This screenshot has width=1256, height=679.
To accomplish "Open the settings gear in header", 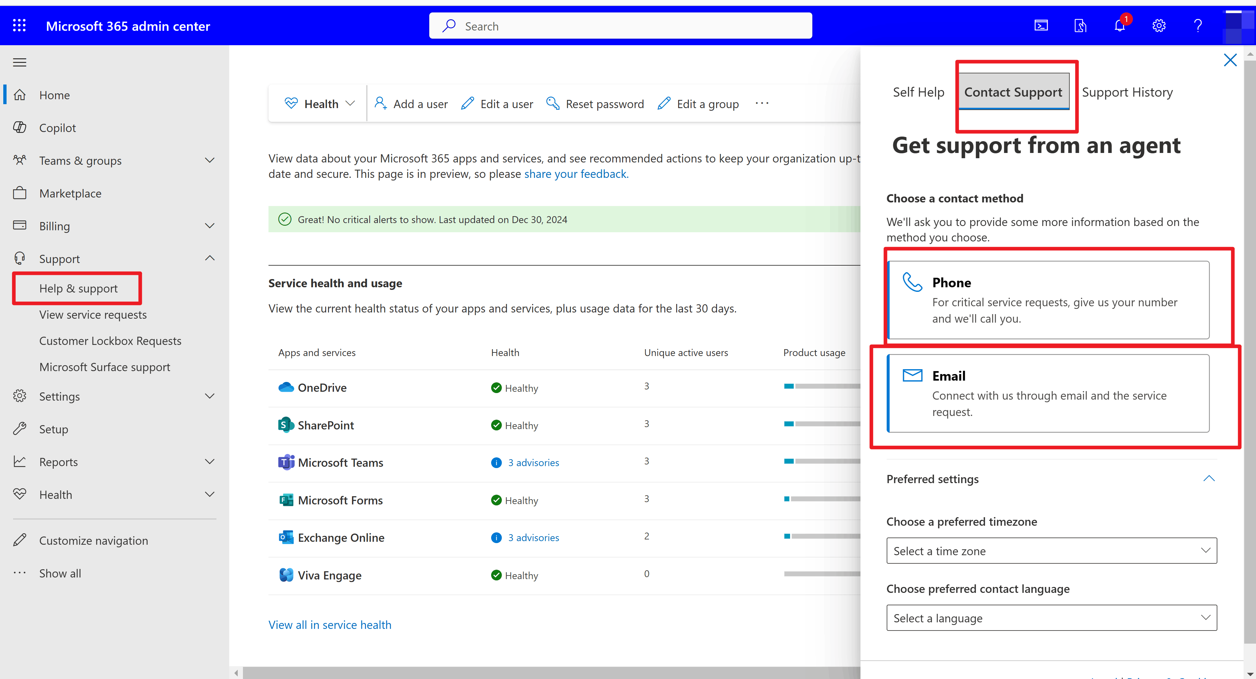I will (x=1158, y=25).
